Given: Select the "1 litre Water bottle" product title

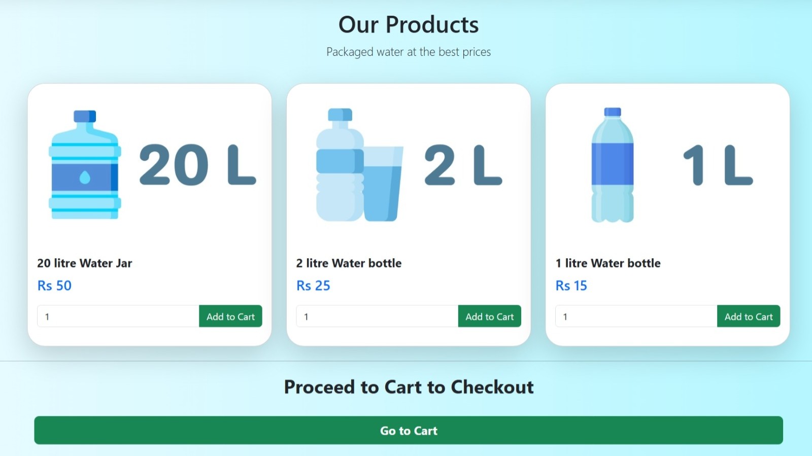Looking at the screenshot, I should click(608, 263).
